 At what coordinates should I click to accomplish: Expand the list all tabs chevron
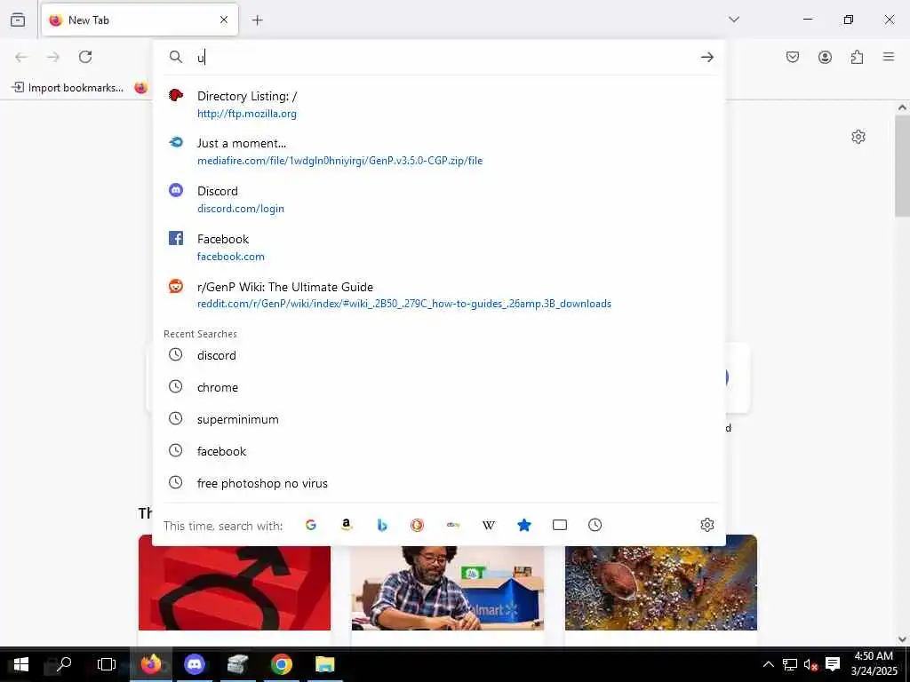734,20
